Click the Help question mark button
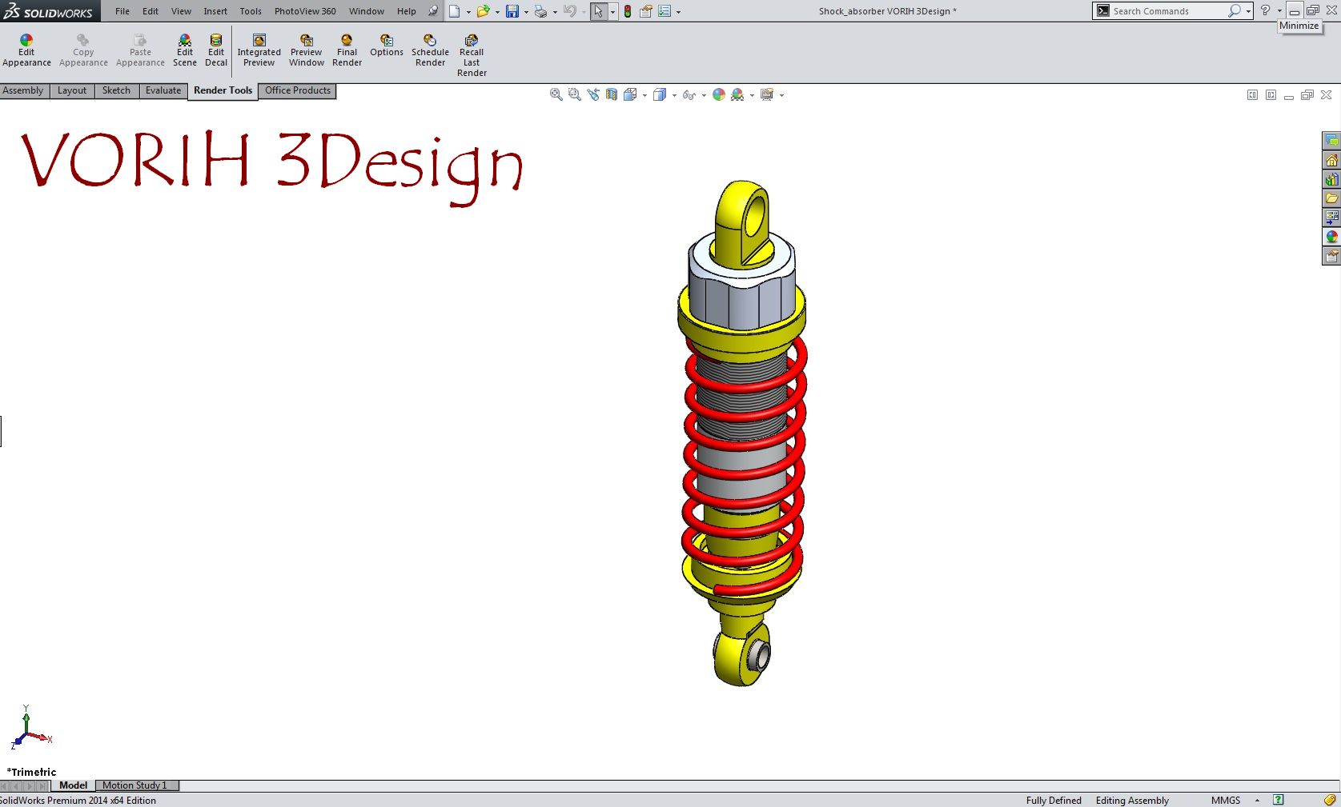The image size is (1341, 807). (x=1265, y=11)
